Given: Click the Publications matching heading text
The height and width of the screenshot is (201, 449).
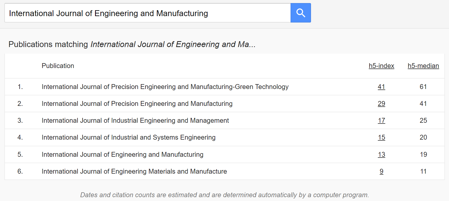Looking at the screenshot, I should 132,44.
